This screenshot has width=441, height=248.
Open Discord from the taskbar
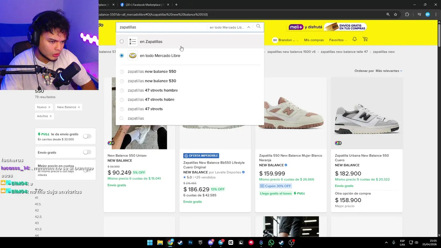click(x=211, y=242)
